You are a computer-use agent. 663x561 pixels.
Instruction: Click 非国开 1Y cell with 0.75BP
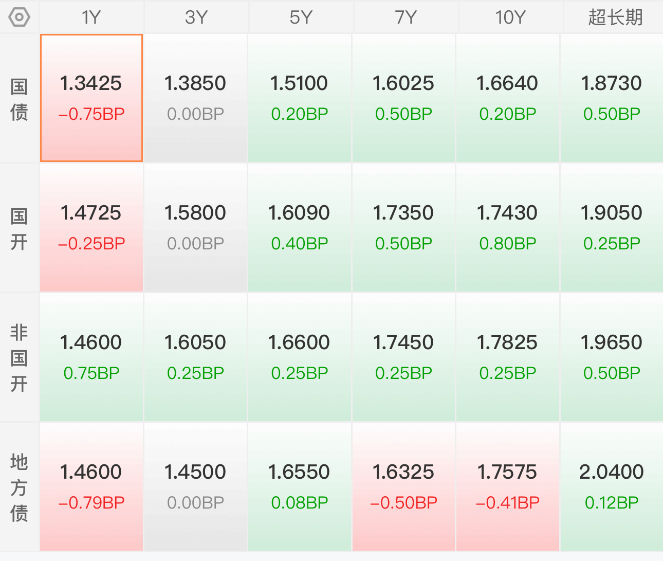pyautogui.click(x=91, y=357)
